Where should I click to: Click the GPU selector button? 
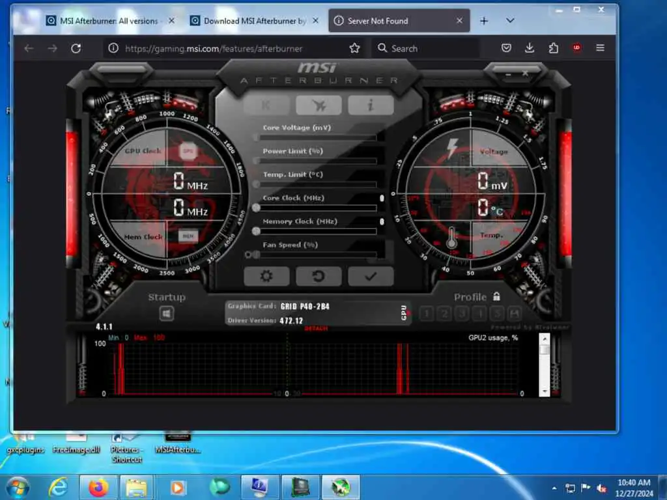[x=404, y=312]
